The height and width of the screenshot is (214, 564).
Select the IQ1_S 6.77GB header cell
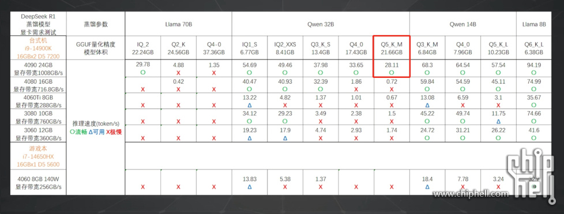250,48
